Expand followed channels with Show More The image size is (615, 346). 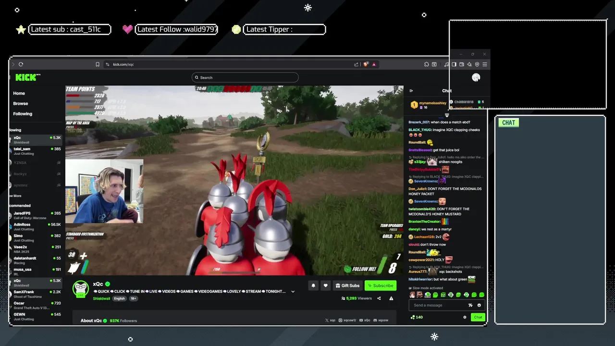point(15,196)
